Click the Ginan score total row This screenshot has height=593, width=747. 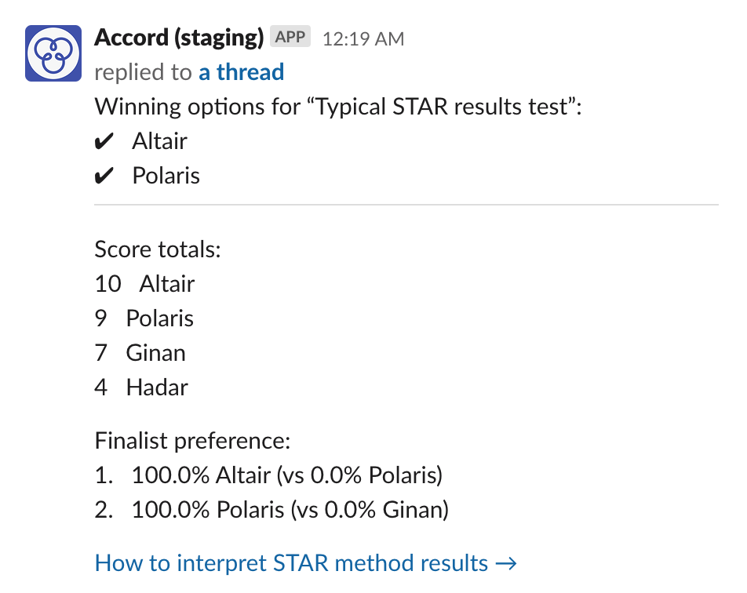coord(140,352)
